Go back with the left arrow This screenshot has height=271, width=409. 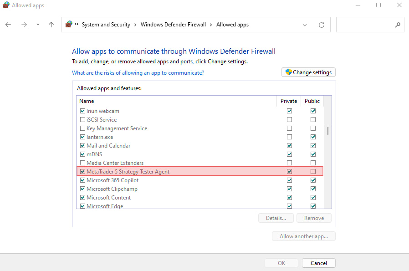point(8,25)
